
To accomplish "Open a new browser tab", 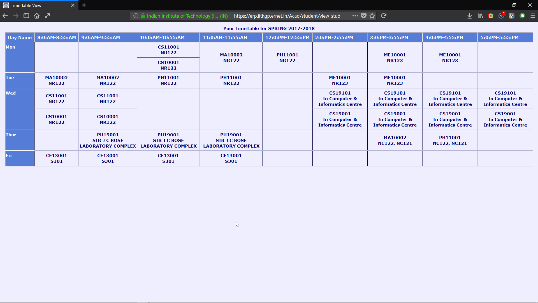I will 84,5.
